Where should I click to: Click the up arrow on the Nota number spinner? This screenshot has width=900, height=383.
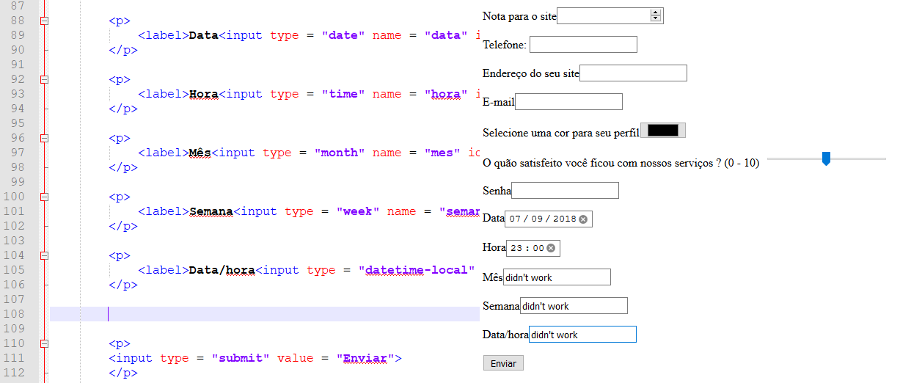[x=655, y=12]
